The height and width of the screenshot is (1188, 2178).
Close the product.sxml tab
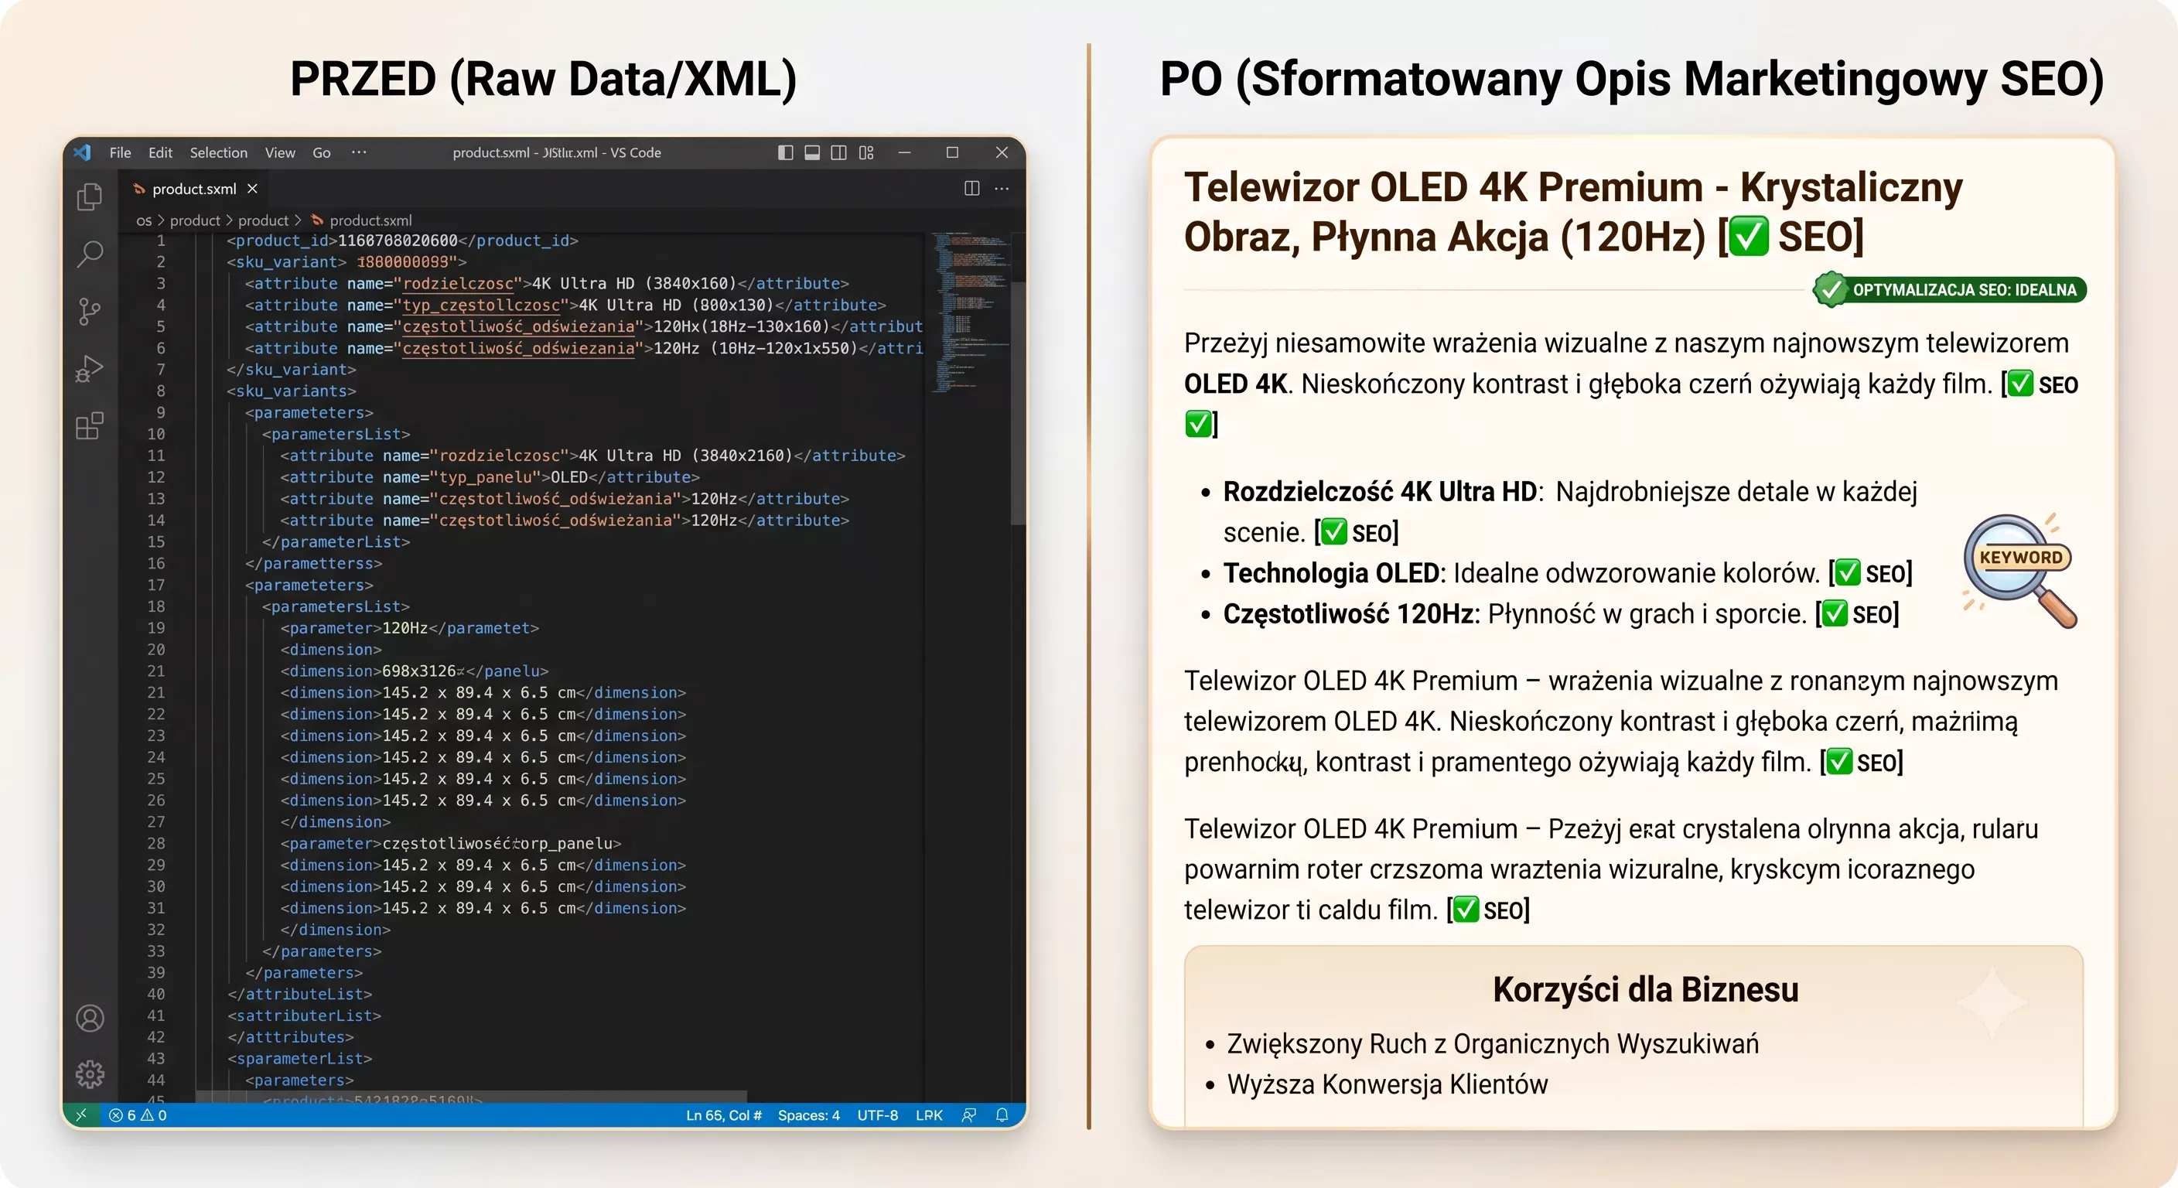(252, 189)
